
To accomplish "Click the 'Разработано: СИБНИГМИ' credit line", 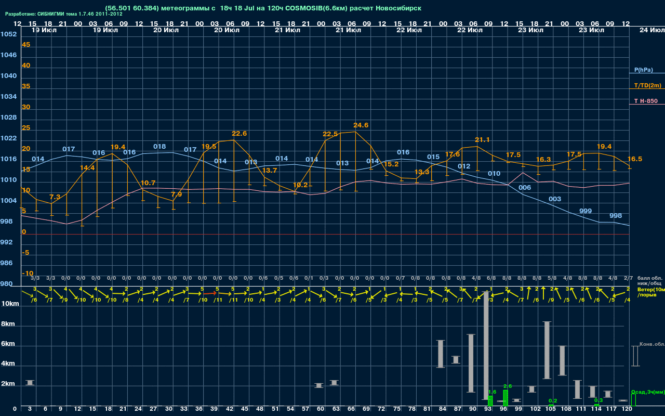I will (x=64, y=14).
